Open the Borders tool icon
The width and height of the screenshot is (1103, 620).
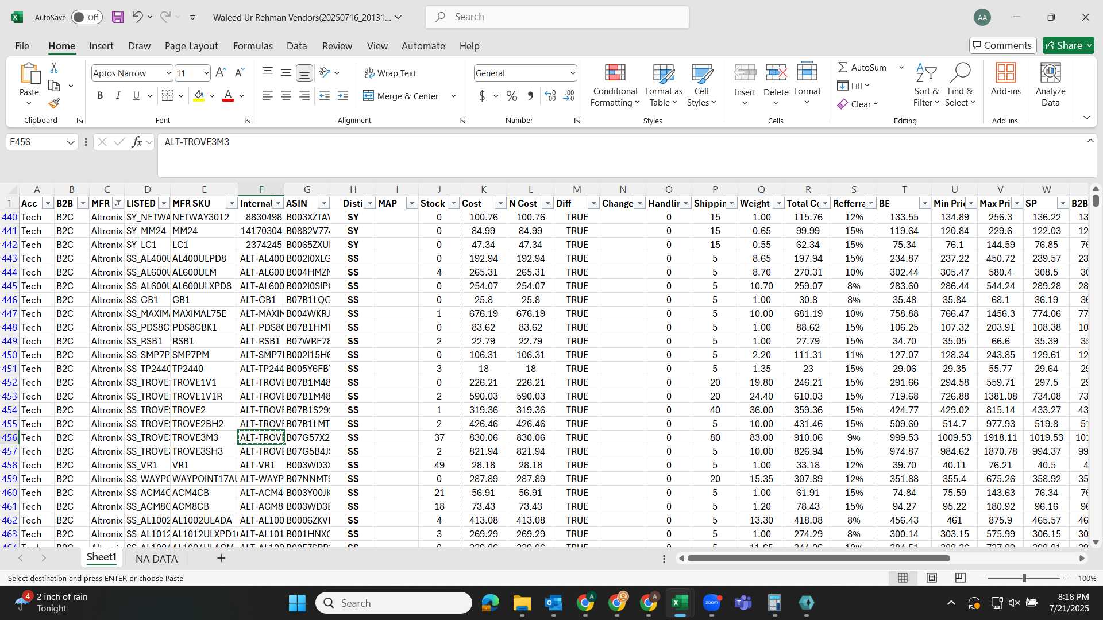(x=167, y=96)
